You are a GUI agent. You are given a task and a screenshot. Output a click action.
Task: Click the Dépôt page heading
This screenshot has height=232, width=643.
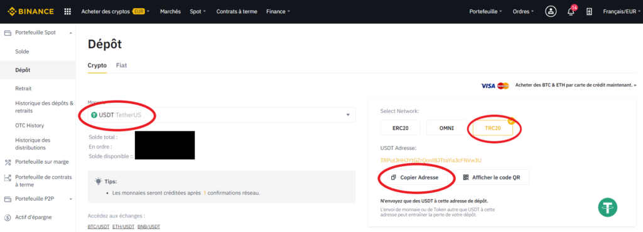pos(105,44)
